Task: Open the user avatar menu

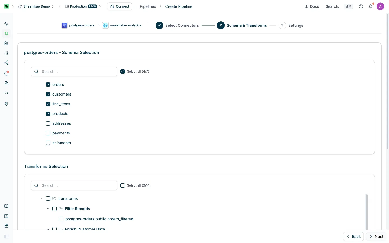Action: 380,6
